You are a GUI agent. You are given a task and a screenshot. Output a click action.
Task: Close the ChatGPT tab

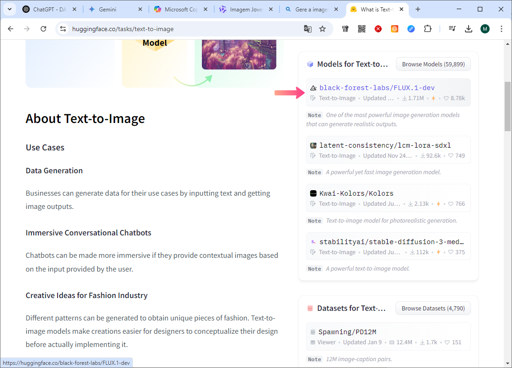point(74,9)
